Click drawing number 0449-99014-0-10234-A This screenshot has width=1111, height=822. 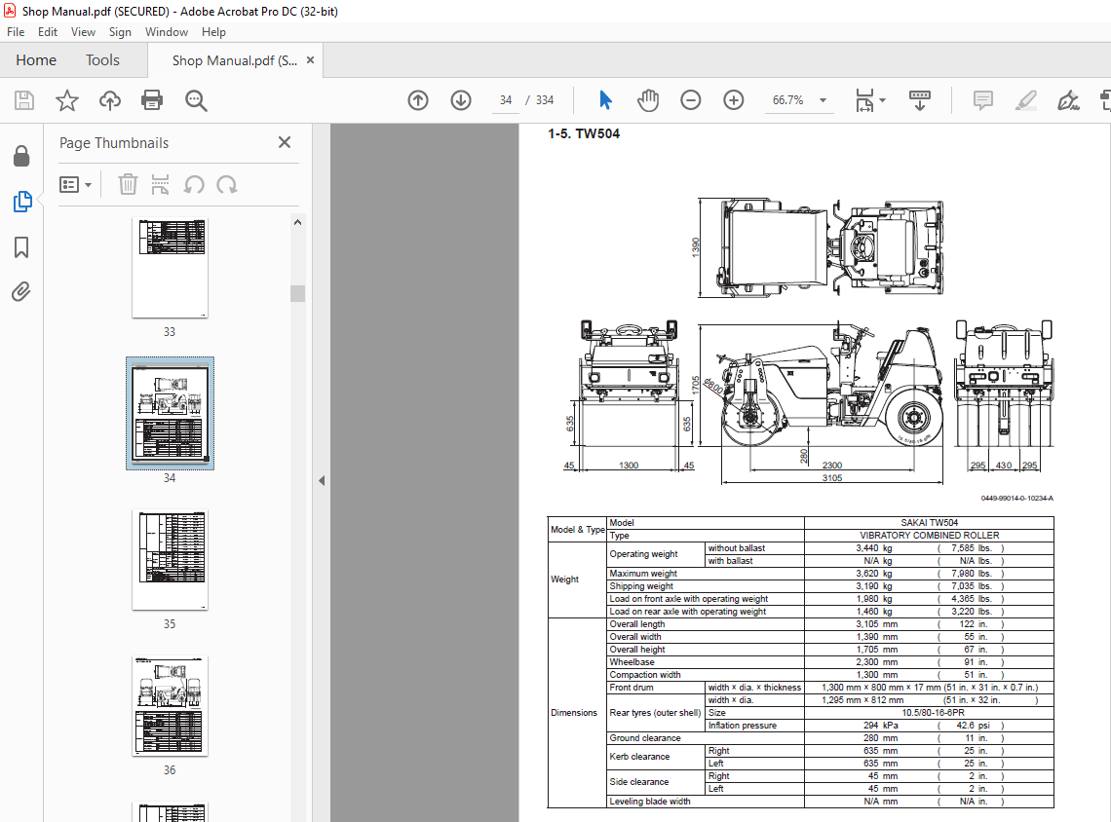coord(1016,499)
